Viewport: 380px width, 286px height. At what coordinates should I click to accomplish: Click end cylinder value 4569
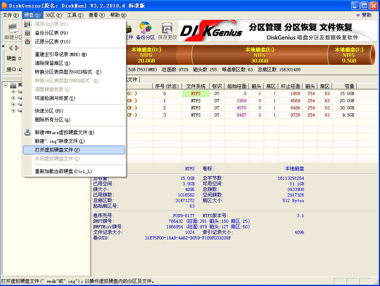[x=295, y=101]
